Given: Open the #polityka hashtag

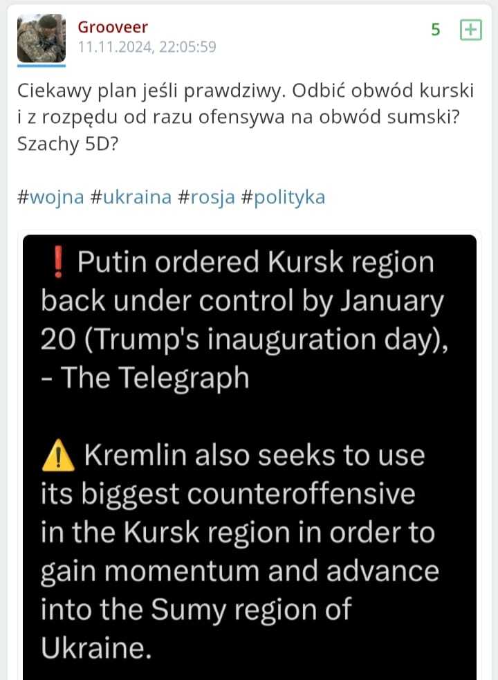Looking at the screenshot, I should coord(282,197).
